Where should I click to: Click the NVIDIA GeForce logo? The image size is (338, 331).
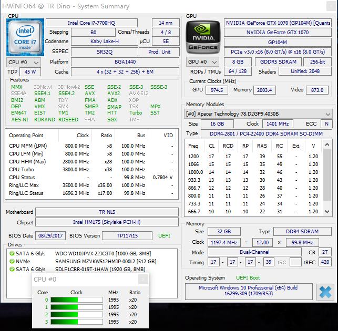click(x=203, y=37)
